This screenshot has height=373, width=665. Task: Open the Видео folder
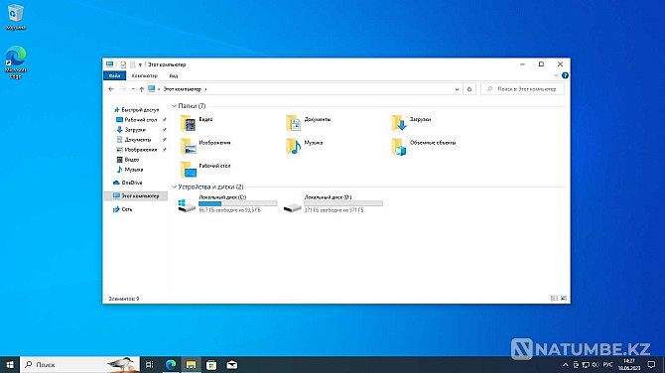[197, 123]
